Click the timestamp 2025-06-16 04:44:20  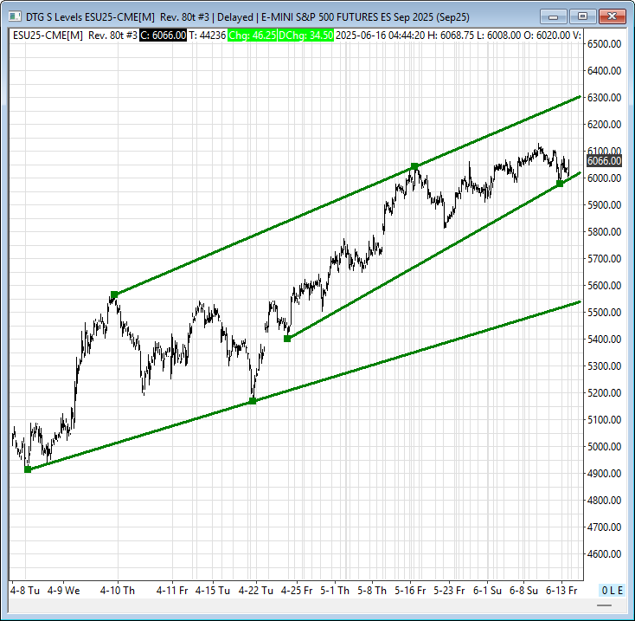pos(381,36)
